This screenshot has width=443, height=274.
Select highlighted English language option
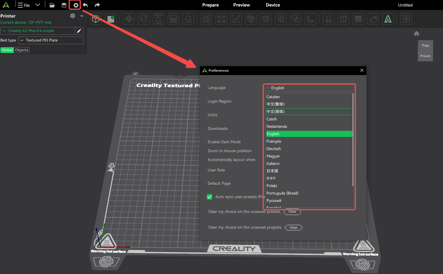(x=309, y=134)
